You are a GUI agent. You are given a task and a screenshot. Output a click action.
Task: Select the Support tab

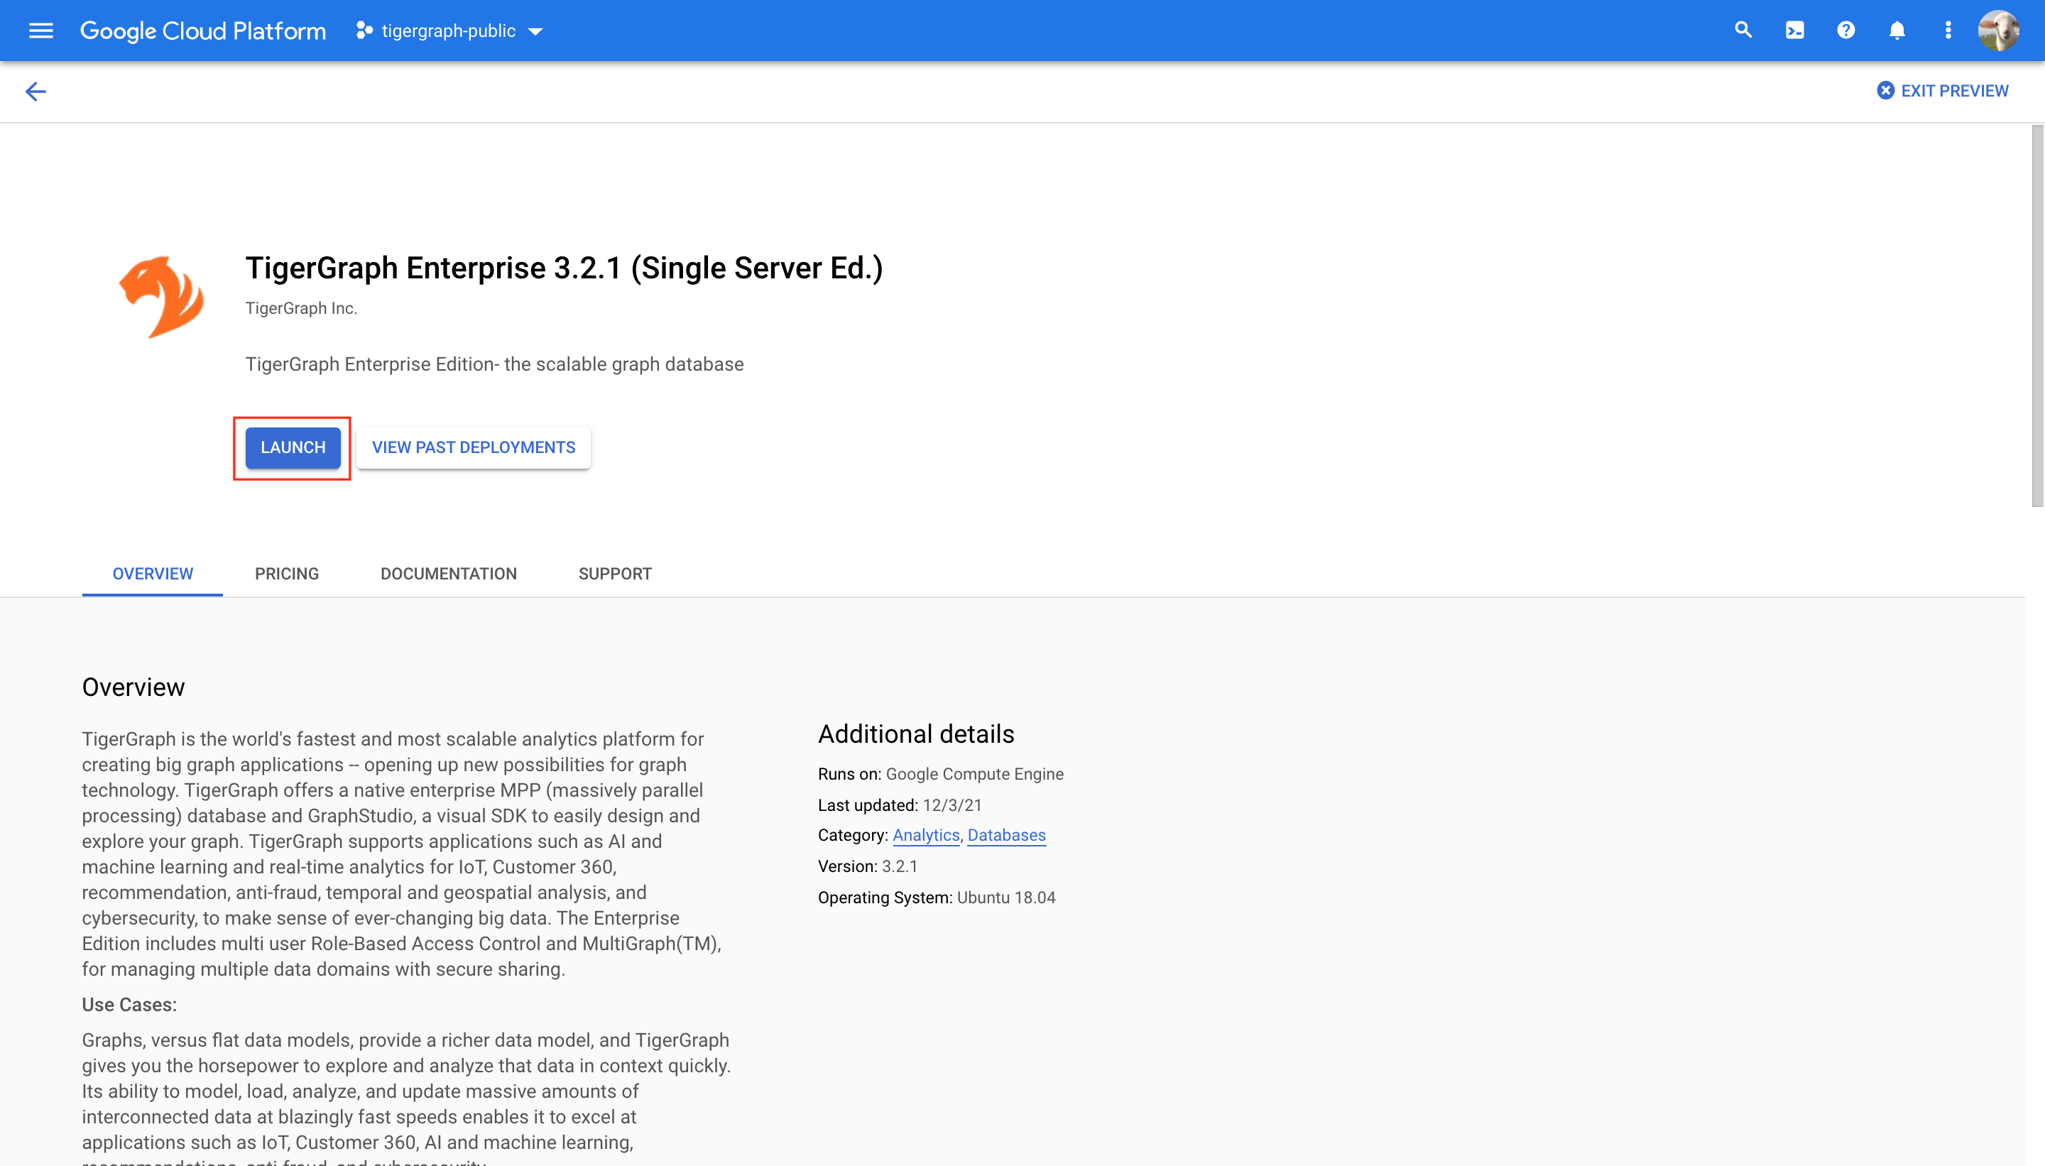click(x=613, y=573)
